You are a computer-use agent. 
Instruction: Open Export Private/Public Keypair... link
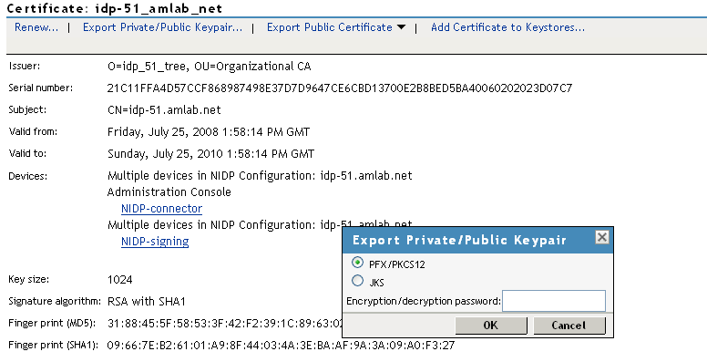162,27
